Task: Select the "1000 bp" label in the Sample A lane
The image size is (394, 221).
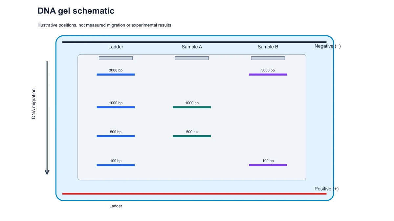Action: 192,103
